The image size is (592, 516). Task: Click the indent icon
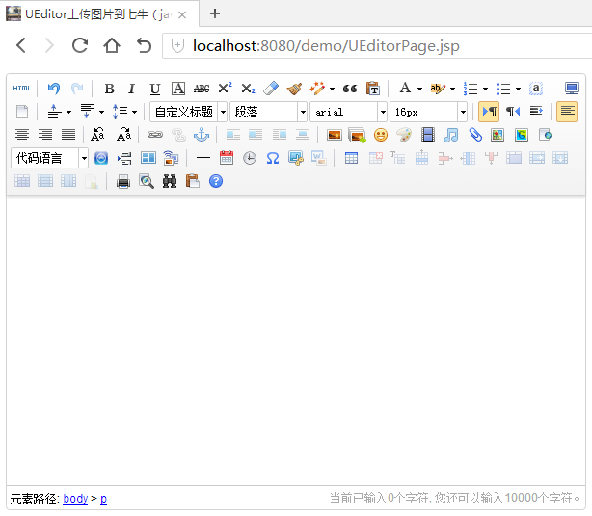pos(536,112)
